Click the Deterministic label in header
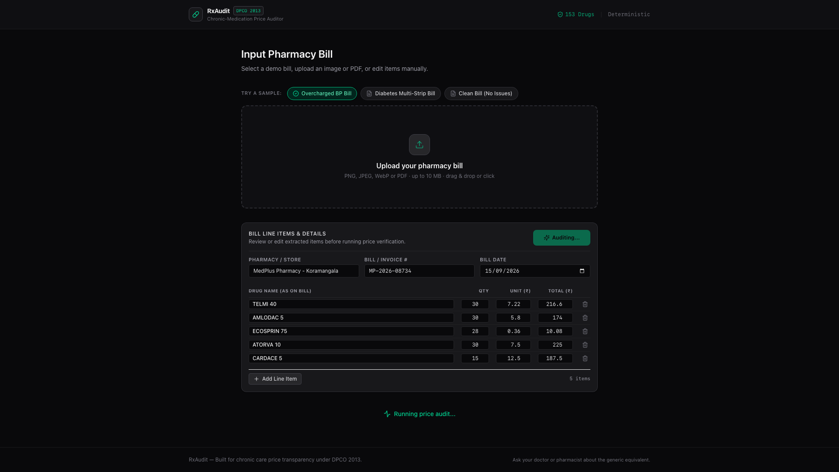Screen dimensions: 839x472 coord(629,14)
